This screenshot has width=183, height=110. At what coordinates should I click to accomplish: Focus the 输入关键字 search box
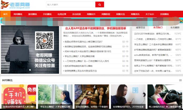coord(70,4)
